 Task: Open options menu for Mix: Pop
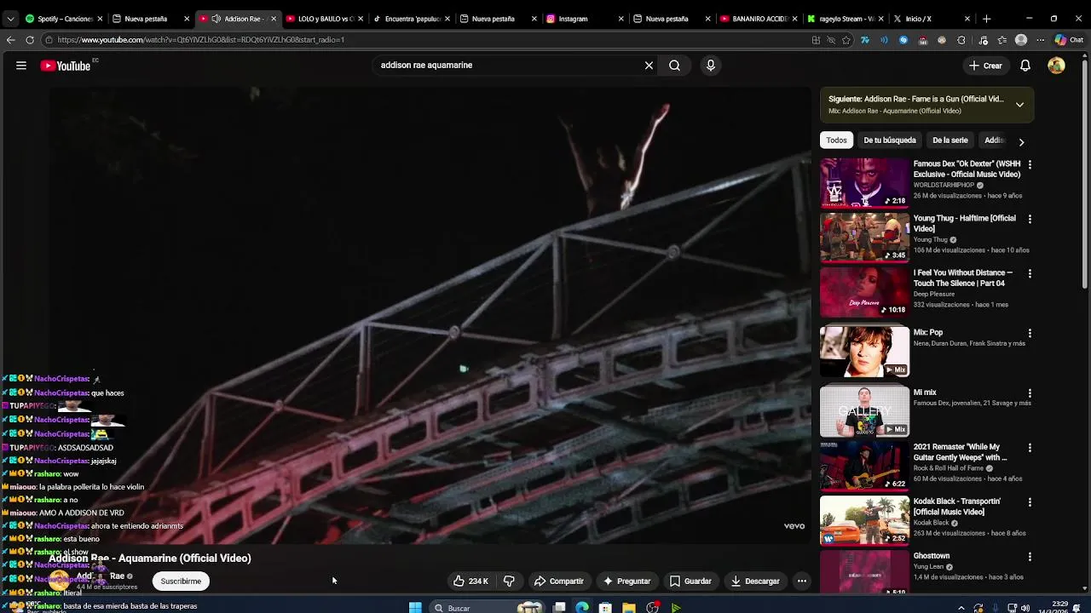[x=1030, y=334]
